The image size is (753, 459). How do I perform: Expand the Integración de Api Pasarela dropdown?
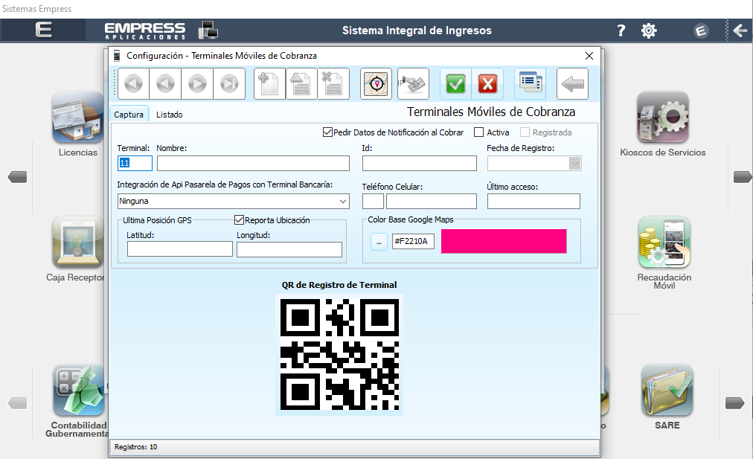[343, 201]
